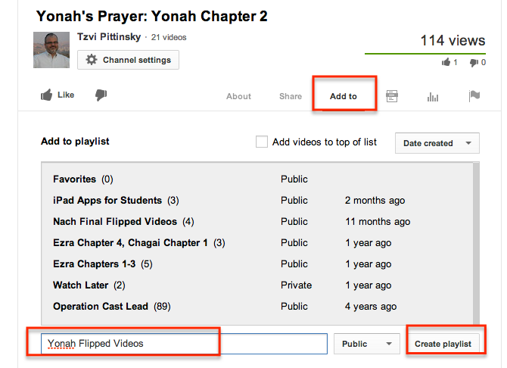
Task: Click the gear icon in Channel settings
Action: click(x=92, y=60)
